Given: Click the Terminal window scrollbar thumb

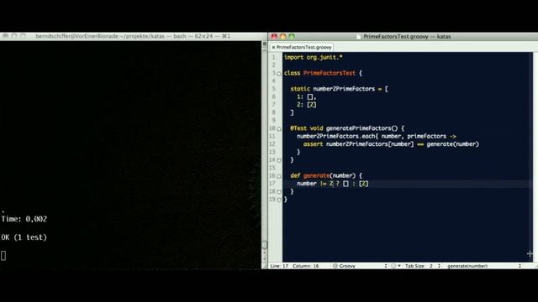Looking at the screenshot, I should [x=265, y=245].
